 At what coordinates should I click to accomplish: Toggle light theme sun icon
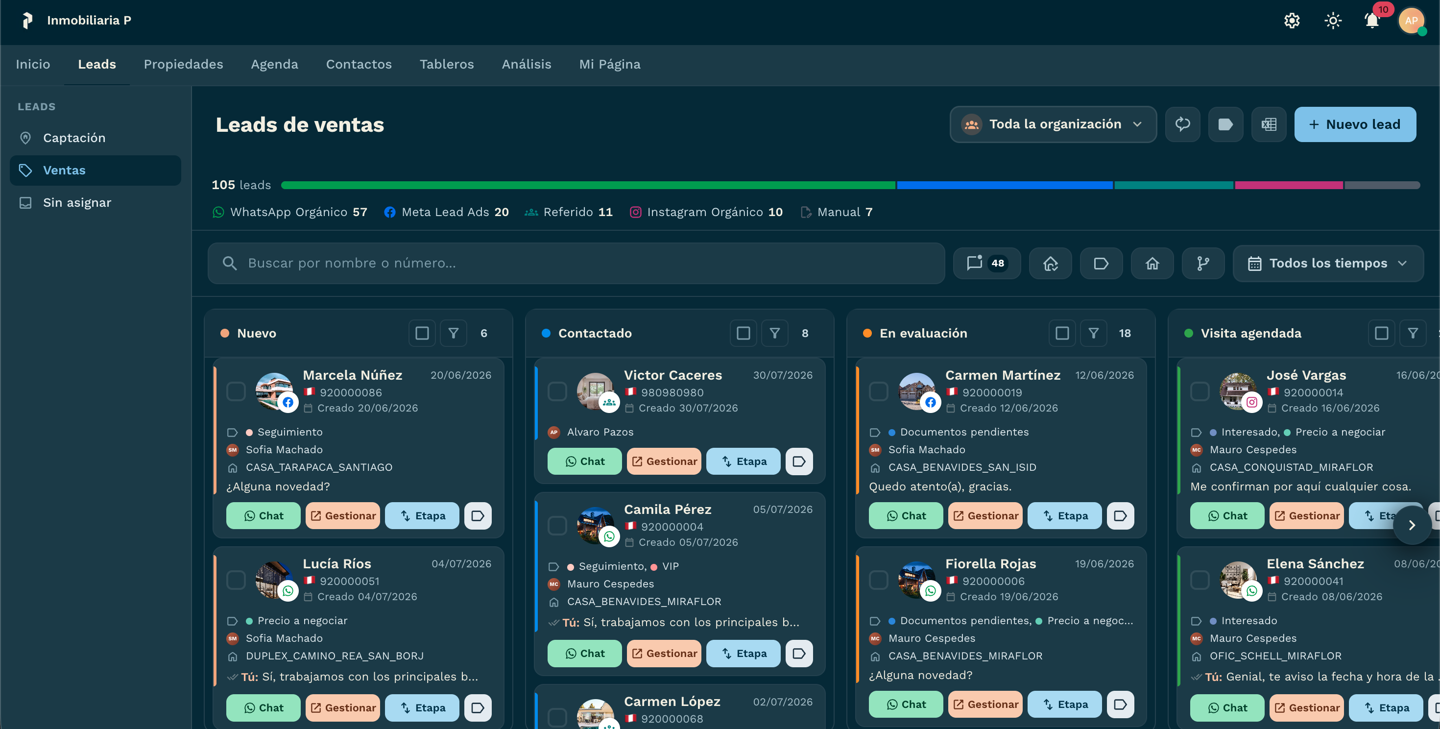coord(1333,21)
